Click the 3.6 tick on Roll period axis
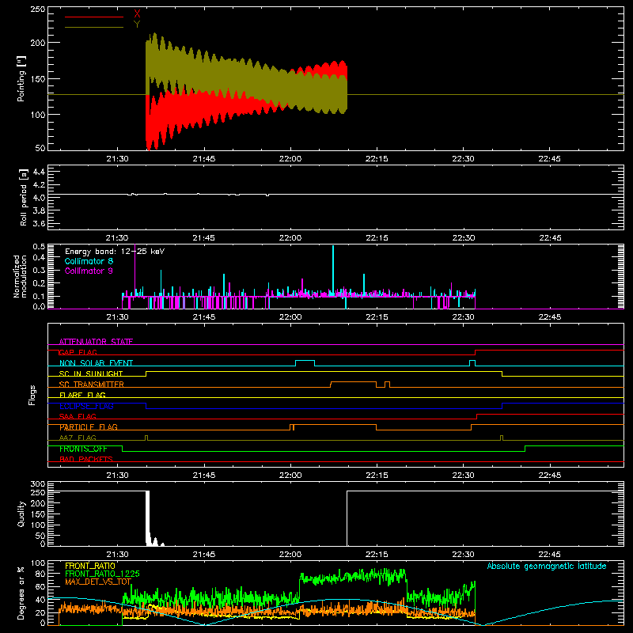This screenshot has height=633, width=633. coord(39,224)
